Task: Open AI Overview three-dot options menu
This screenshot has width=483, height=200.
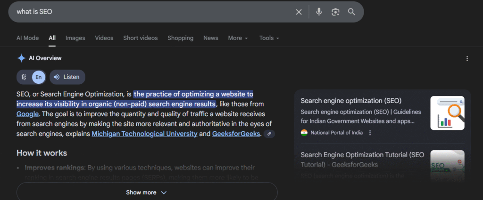Action: (x=467, y=59)
